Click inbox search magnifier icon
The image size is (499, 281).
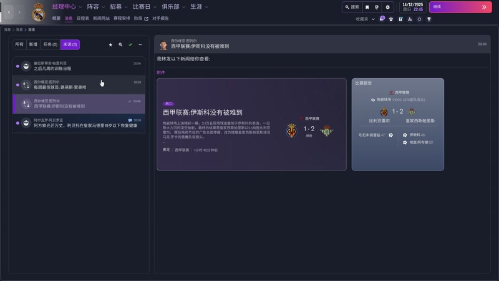click(120, 44)
